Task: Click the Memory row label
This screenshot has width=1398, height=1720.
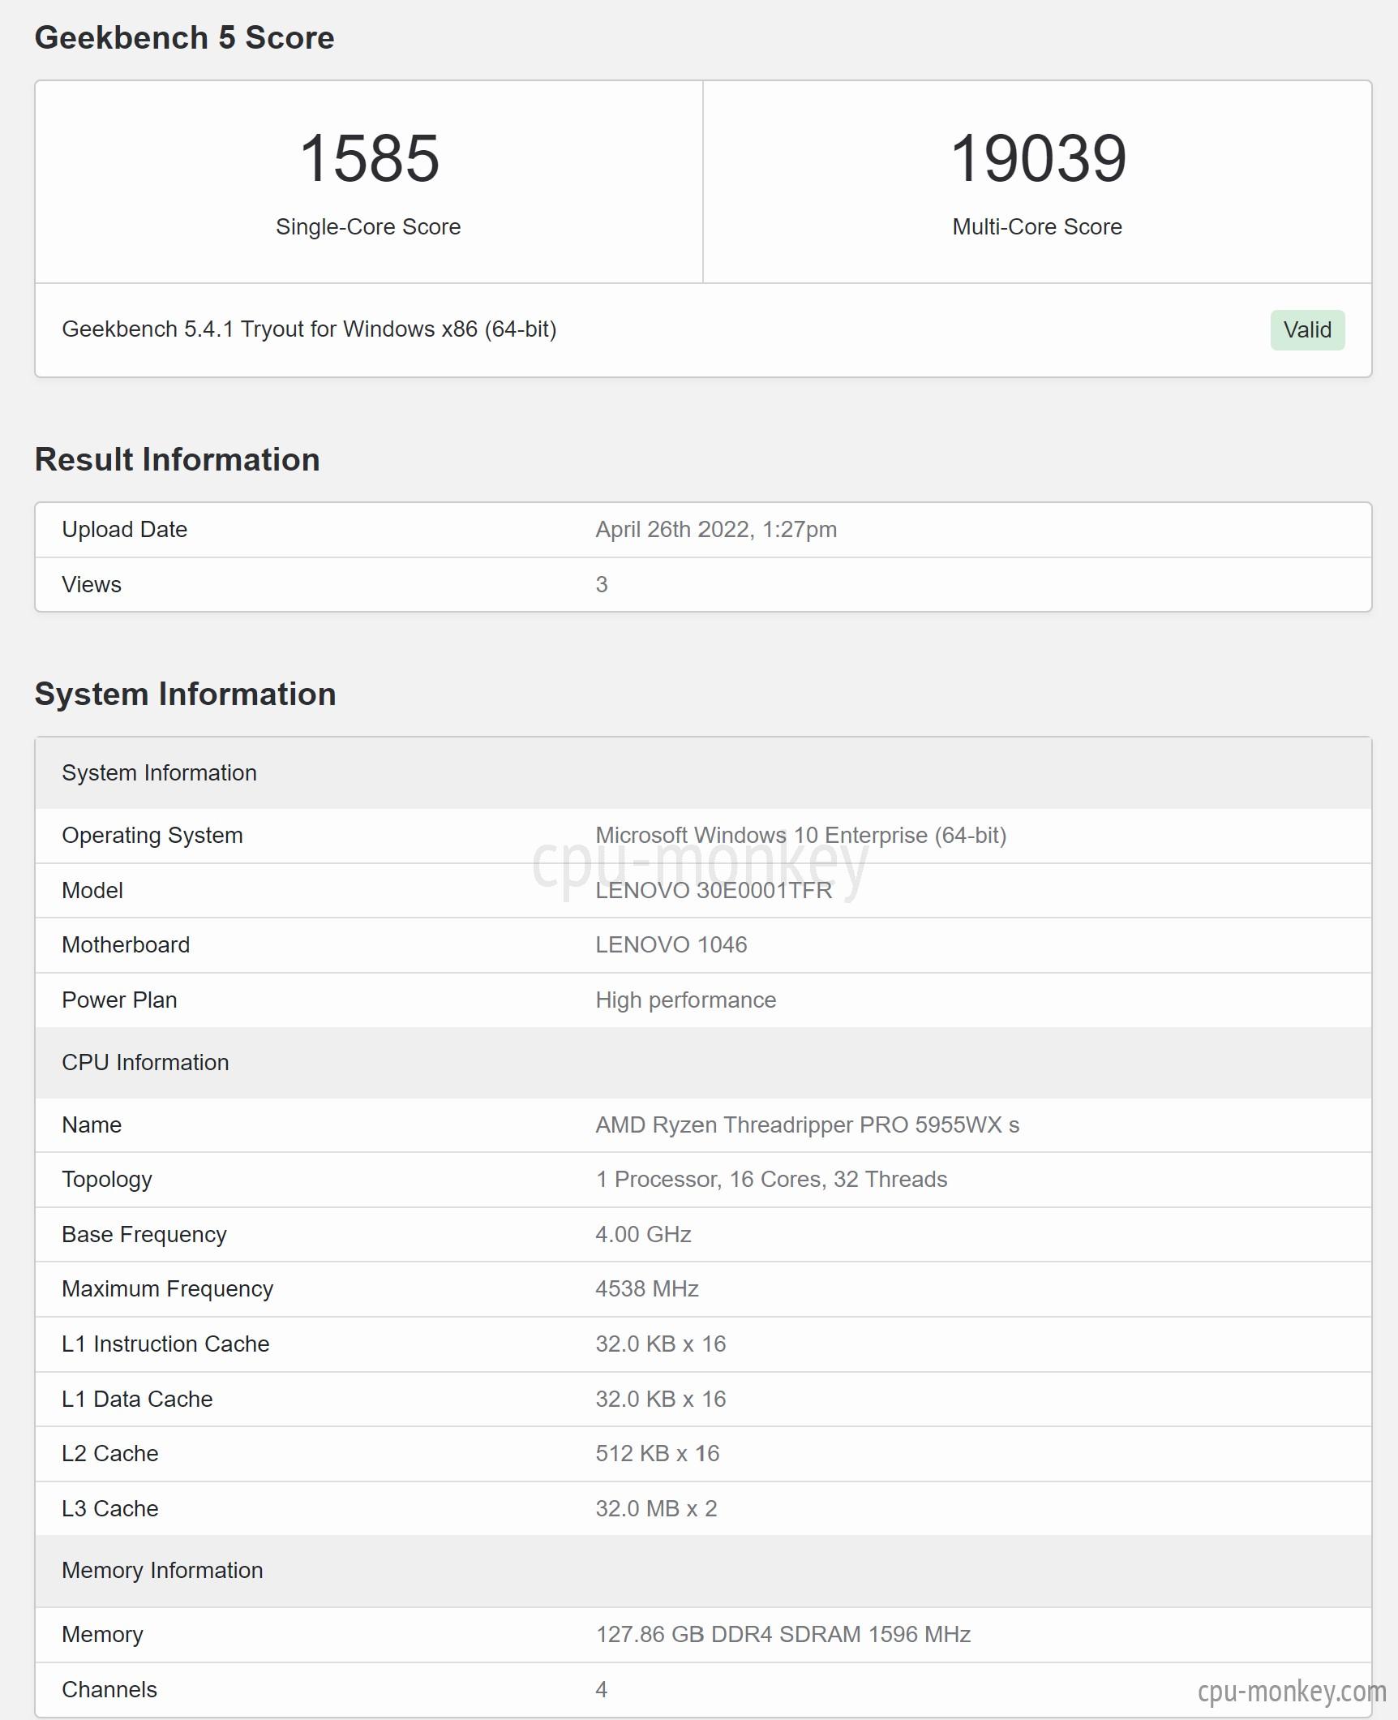Action: click(102, 1635)
